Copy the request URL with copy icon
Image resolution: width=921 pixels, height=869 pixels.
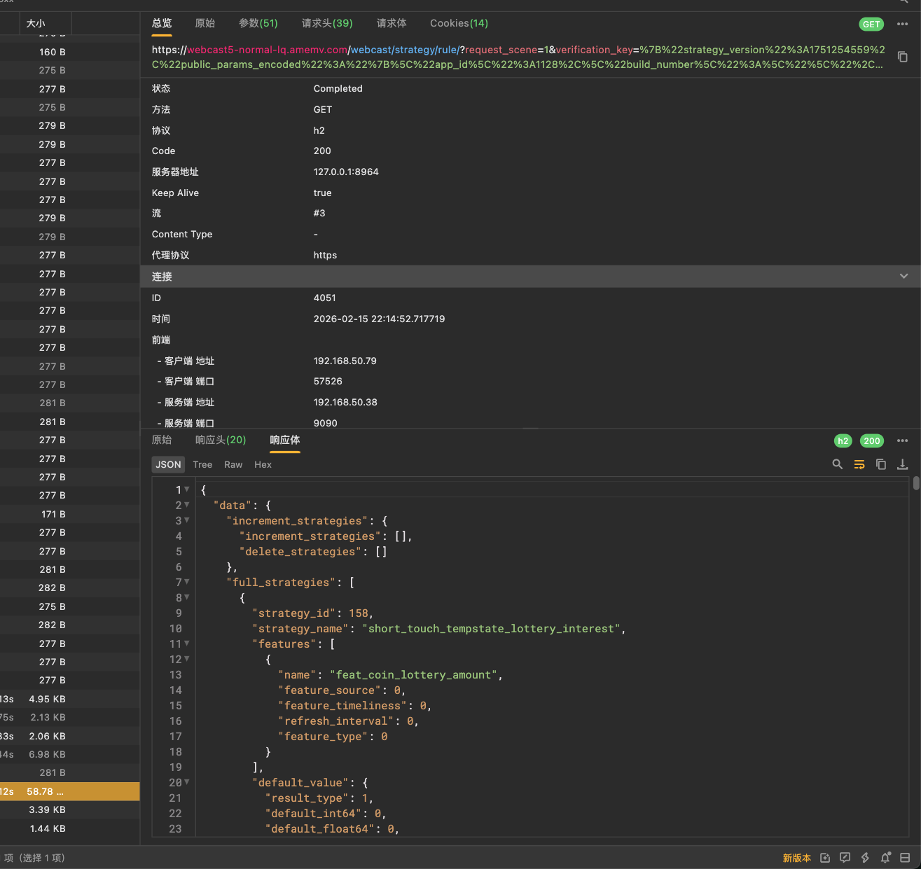(903, 57)
